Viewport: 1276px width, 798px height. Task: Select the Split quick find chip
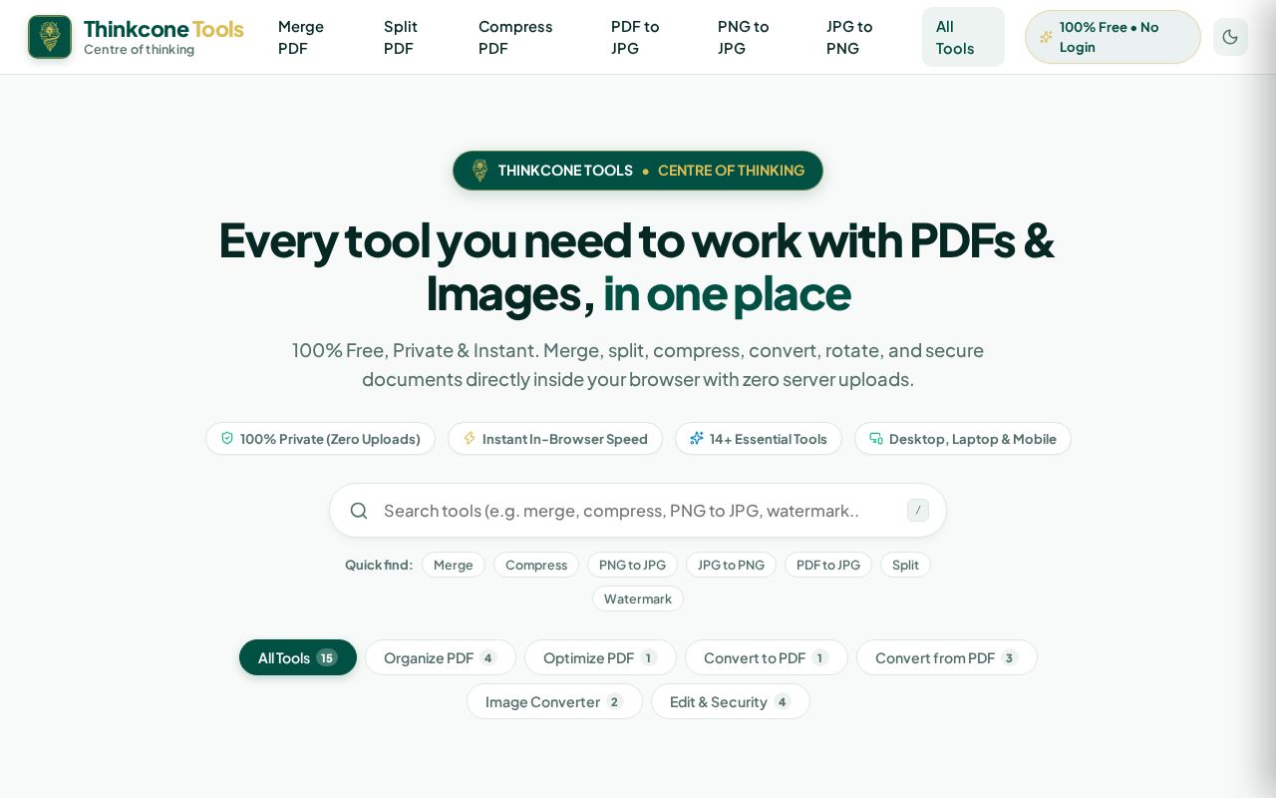click(x=905, y=565)
